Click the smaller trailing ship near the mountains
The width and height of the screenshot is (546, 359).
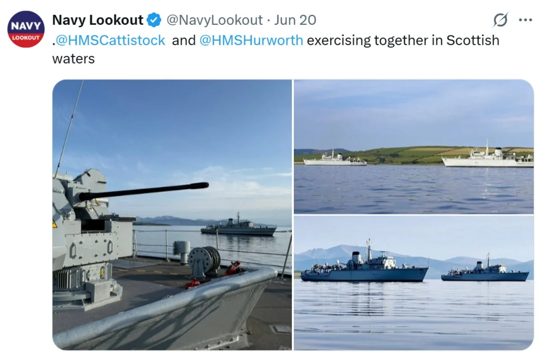pyautogui.click(x=485, y=269)
